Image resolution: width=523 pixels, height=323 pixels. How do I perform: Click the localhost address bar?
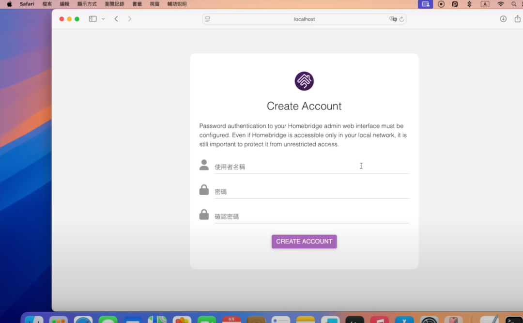click(x=304, y=19)
